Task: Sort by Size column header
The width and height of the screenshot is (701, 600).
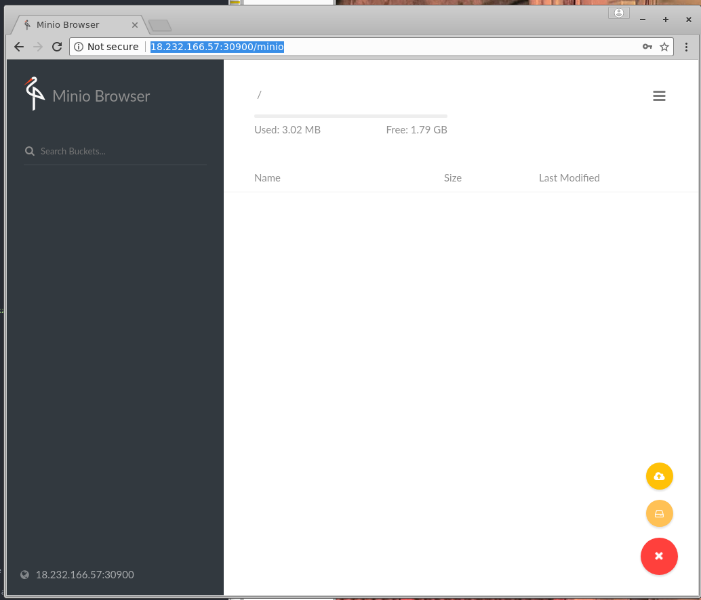Action: pos(452,177)
